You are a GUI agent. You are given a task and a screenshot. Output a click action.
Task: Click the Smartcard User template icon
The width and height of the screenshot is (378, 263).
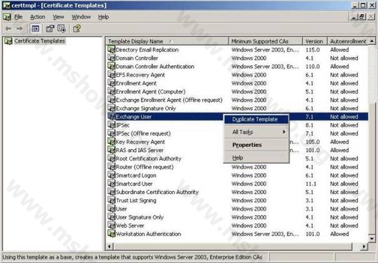click(111, 184)
